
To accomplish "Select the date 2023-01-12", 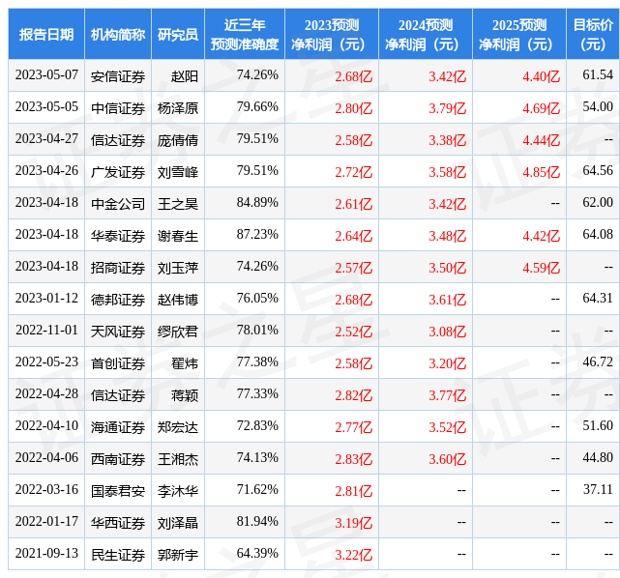I will click(46, 299).
